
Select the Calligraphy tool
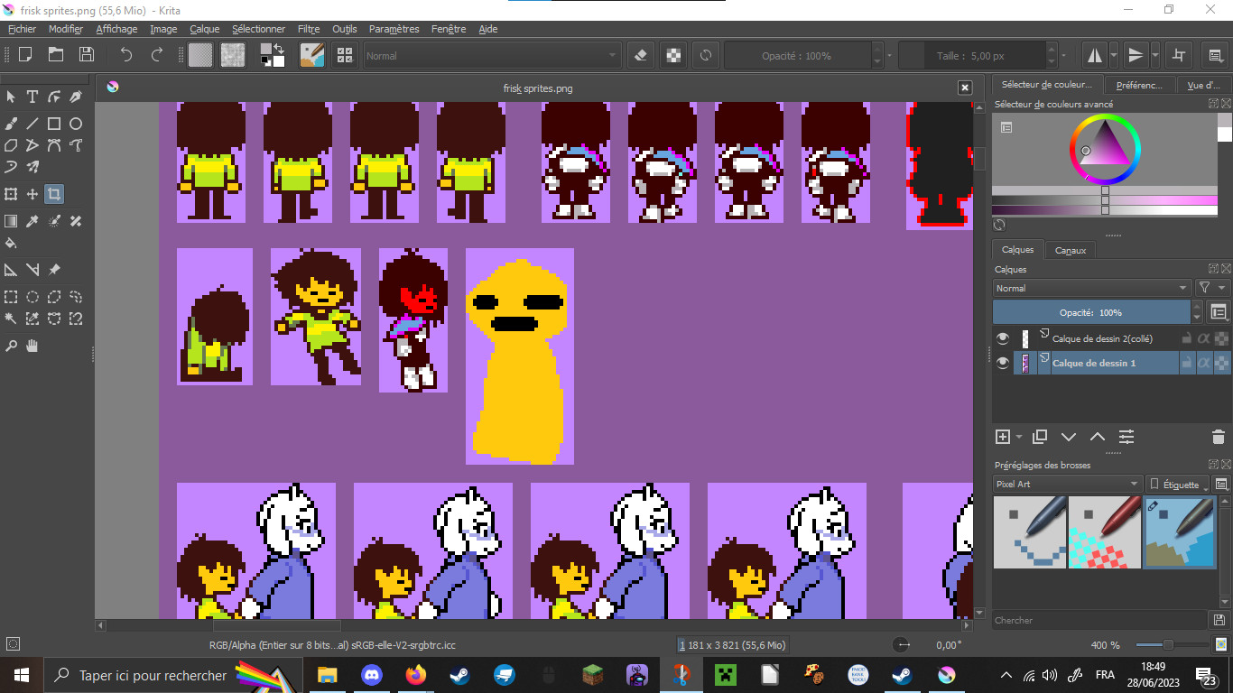pyautogui.click(x=76, y=97)
